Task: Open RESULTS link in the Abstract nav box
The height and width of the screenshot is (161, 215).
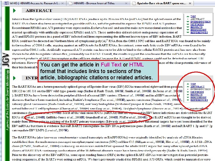Action: tap(196, 27)
